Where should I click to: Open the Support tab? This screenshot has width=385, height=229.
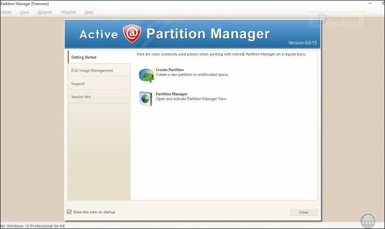(x=99, y=84)
